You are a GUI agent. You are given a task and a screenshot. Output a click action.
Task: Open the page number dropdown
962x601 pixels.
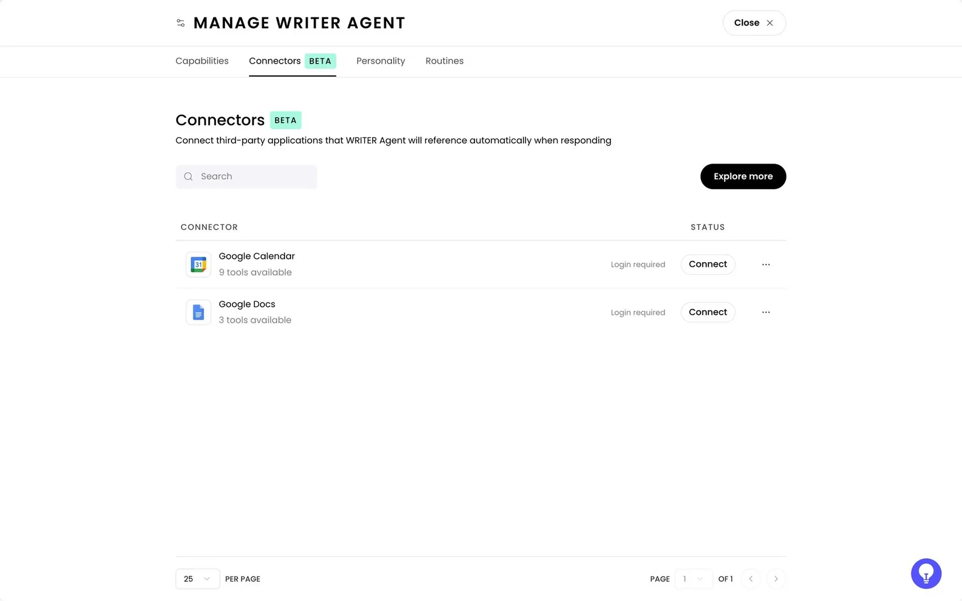point(693,579)
